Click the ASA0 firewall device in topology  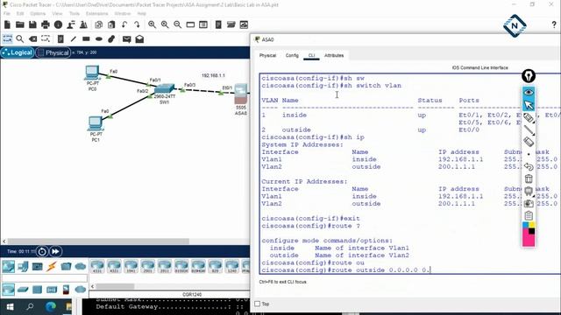pyautogui.click(x=241, y=94)
